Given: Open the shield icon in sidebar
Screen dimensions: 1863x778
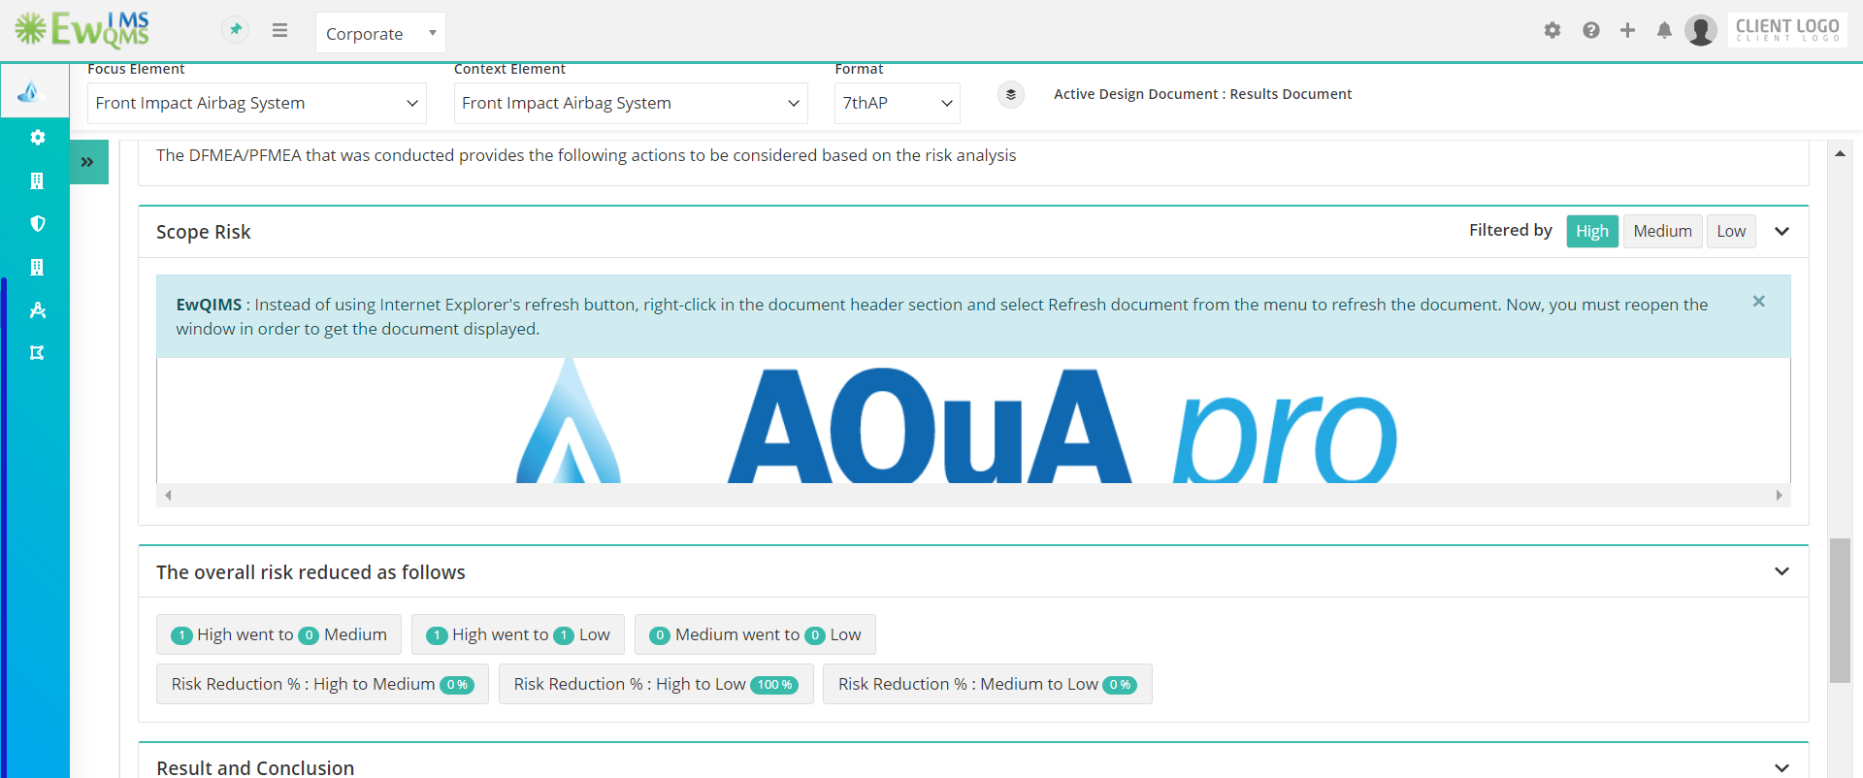Looking at the screenshot, I should click(37, 223).
